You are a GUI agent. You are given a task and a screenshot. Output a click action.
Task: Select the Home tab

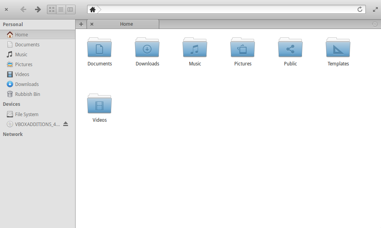coord(123,24)
